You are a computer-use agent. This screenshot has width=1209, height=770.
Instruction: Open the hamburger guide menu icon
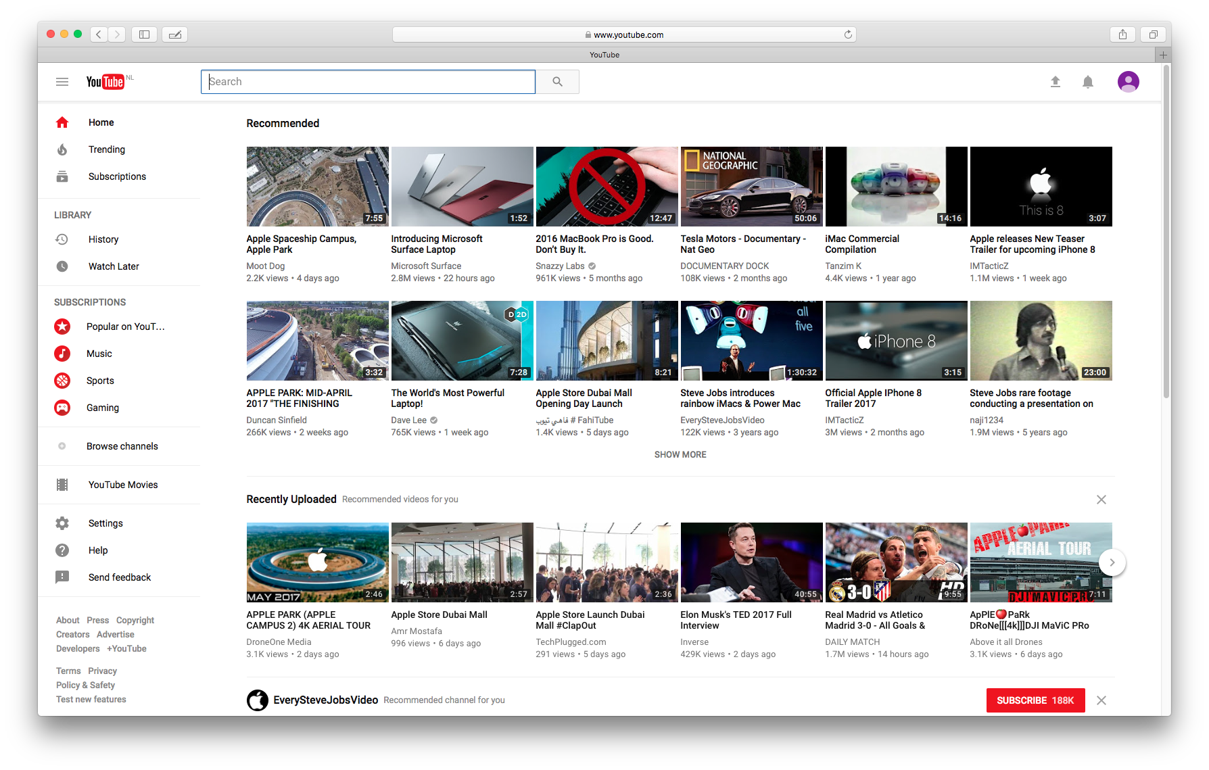(x=62, y=82)
